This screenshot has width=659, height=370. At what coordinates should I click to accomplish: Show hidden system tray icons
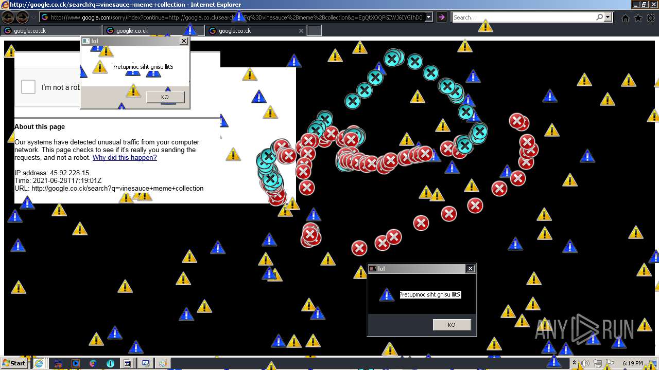click(574, 363)
